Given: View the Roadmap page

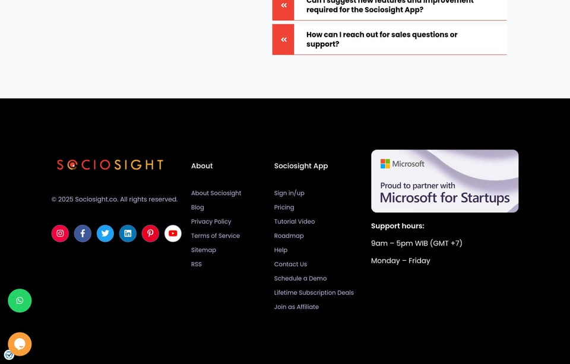Looking at the screenshot, I should coord(289,235).
